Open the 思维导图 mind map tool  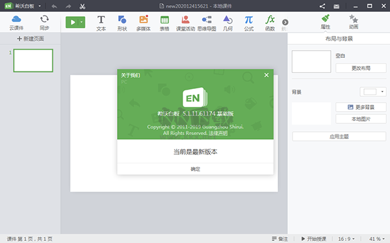click(x=207, y=23)
